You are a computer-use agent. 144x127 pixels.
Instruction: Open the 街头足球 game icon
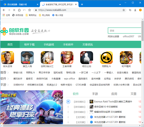[x=7, y=57]
